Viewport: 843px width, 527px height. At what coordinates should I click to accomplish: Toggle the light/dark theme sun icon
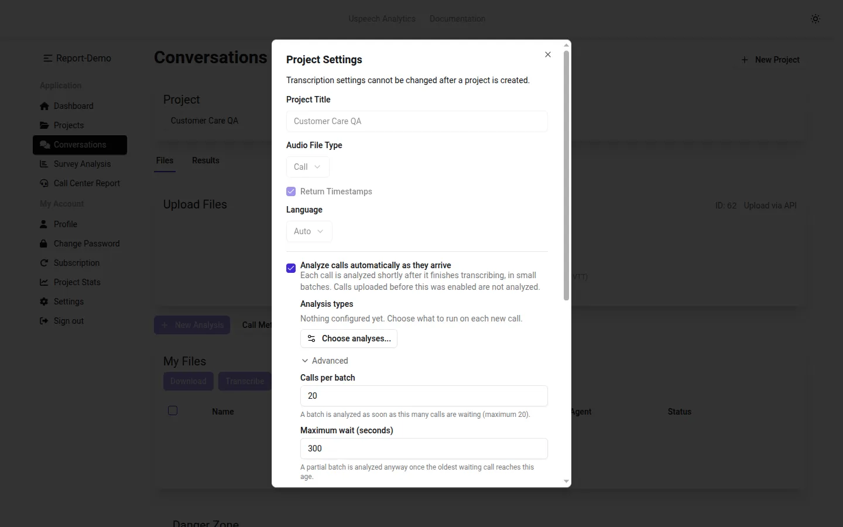click(815, 19)
